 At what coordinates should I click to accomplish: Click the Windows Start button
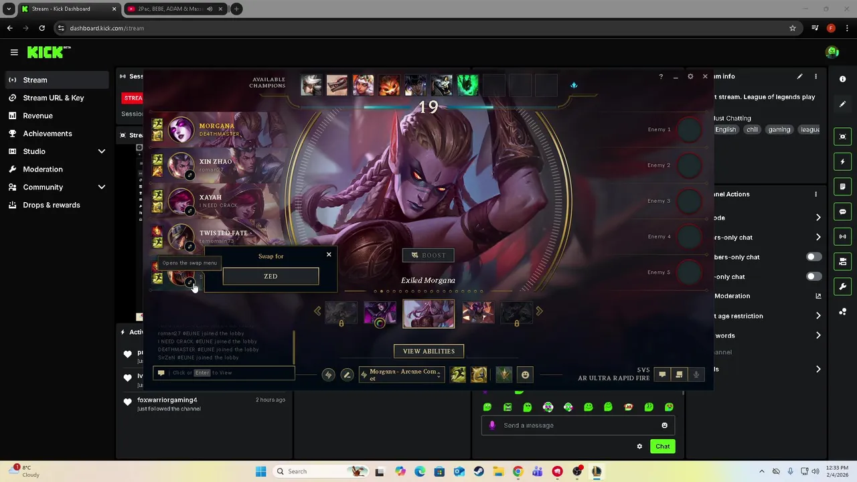click(261, 471)
